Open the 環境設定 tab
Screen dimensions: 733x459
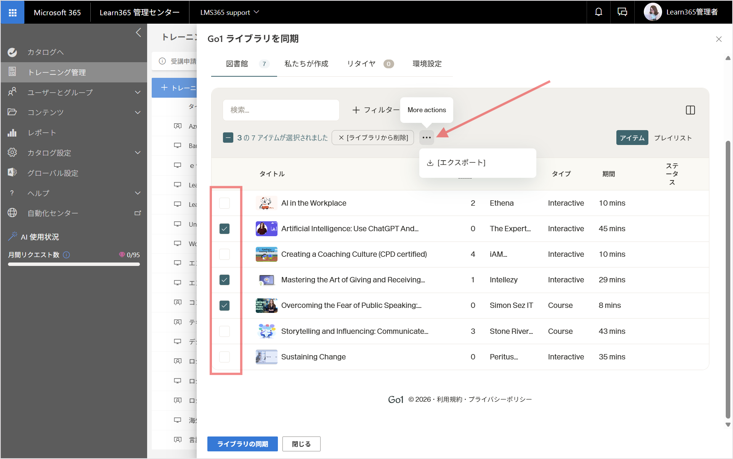click(x=427, y=64)
